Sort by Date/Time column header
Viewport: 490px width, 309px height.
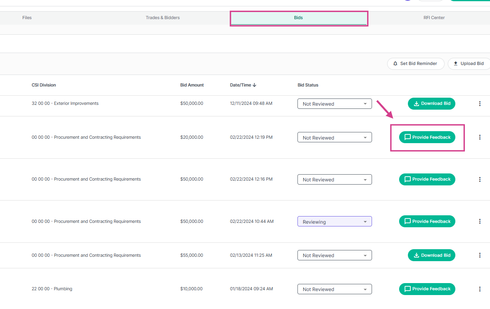click(x=240, y=85)
